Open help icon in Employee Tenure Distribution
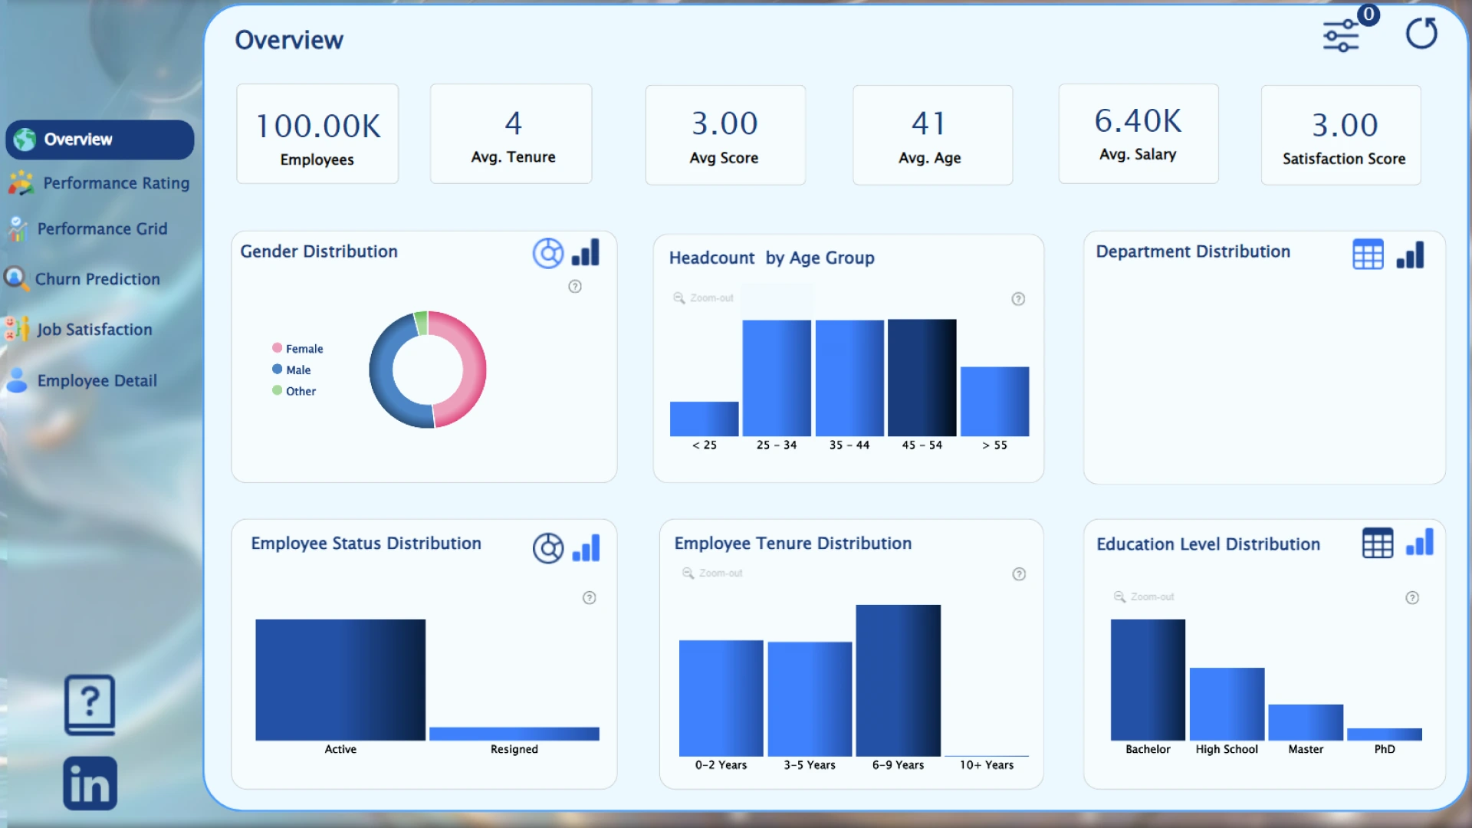 (1019, 574)
